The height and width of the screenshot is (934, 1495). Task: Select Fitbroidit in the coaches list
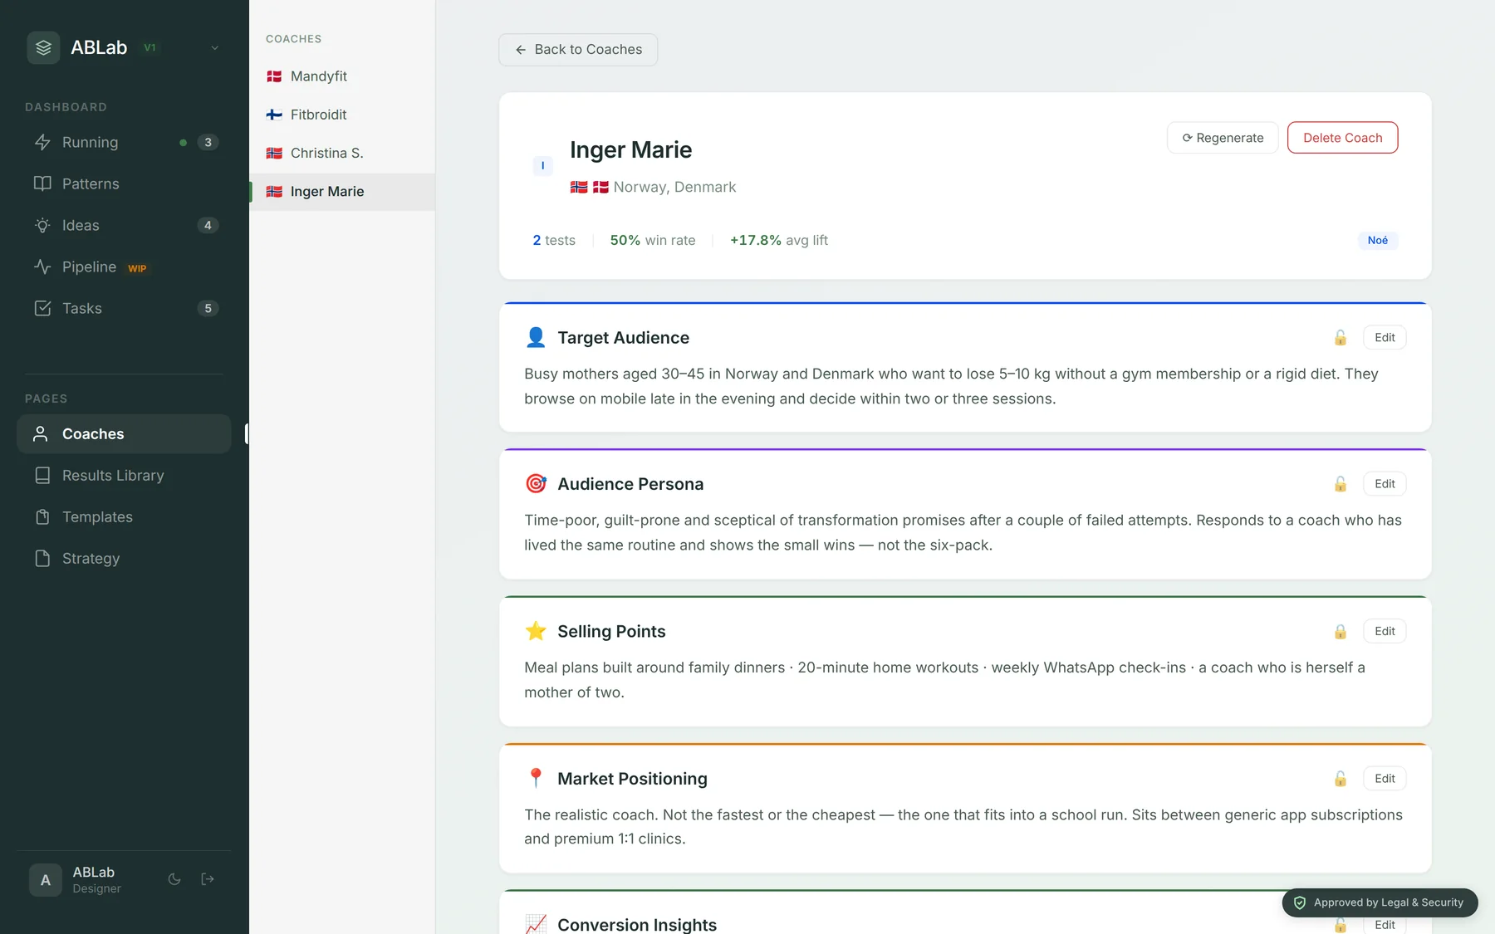(x=342, y=115)
